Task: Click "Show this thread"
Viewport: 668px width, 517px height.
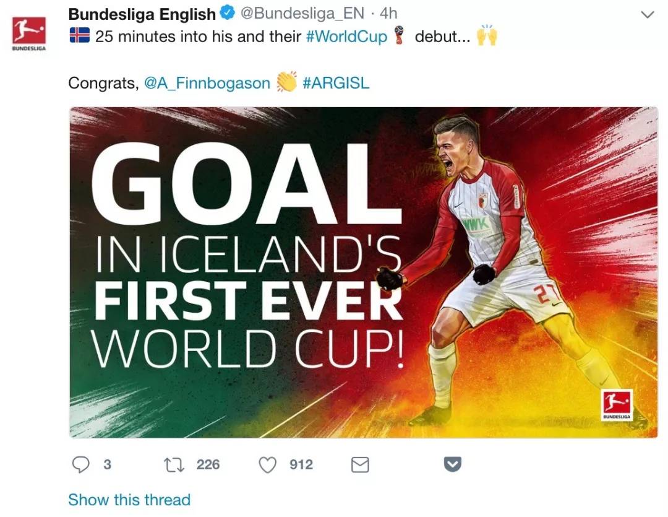Action: tap(129, 500)
